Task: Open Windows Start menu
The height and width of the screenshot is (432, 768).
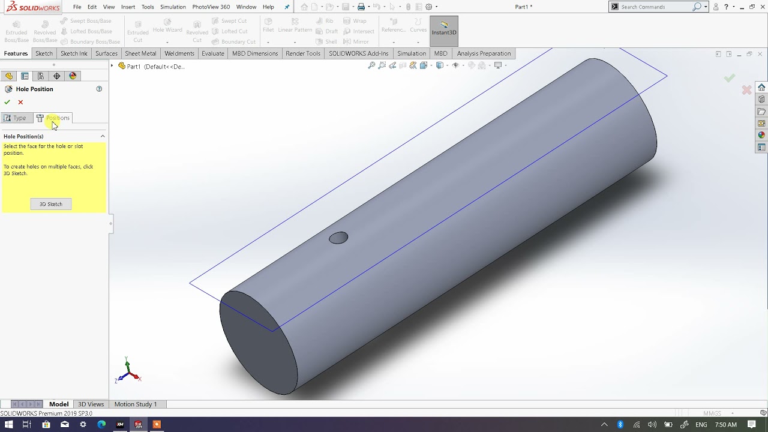Action: click(x=8, y=424)
